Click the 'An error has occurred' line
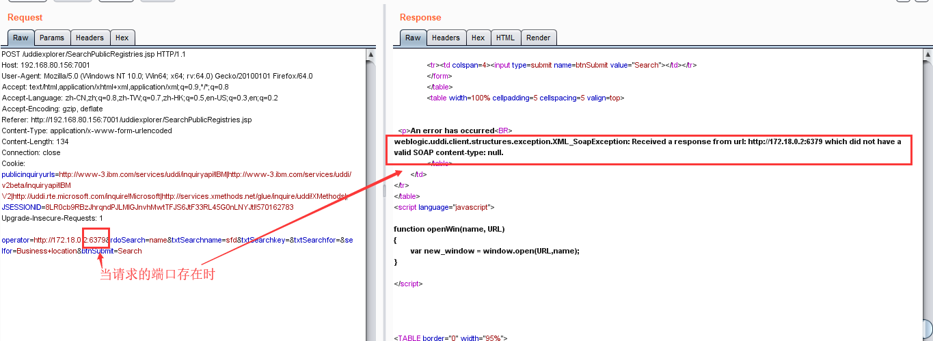This screenshot has width=933, height=341. [x=455, y=131]
